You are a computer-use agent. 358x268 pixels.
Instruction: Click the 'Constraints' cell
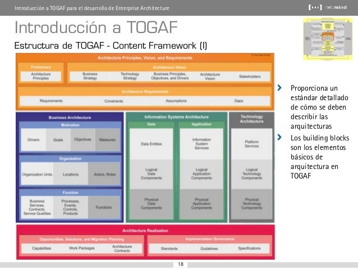point(113,101)
